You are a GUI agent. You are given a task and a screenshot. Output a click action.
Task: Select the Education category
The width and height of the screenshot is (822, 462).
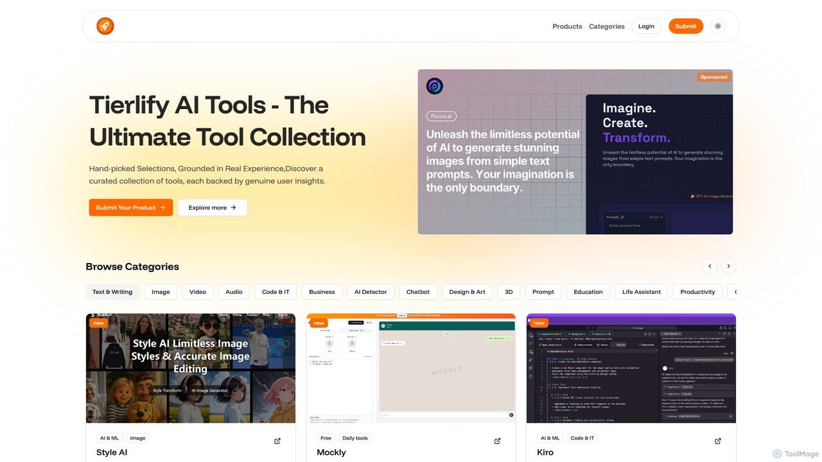[588, 292]
